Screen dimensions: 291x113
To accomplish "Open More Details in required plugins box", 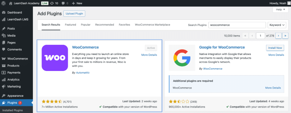I will pyautogui.click(x=273, y=88).
